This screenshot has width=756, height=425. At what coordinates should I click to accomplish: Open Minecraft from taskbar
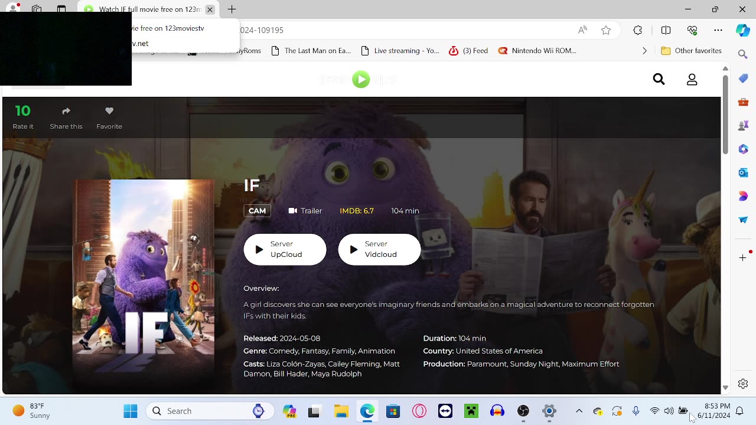[x=471, y=411]
